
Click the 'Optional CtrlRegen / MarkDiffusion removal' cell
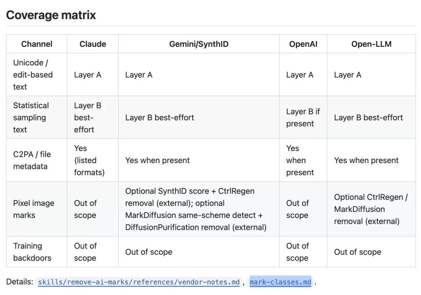371,209
